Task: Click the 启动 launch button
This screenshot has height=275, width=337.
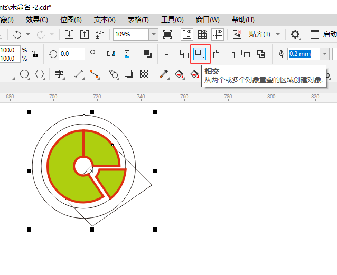Action: point(324,34)
